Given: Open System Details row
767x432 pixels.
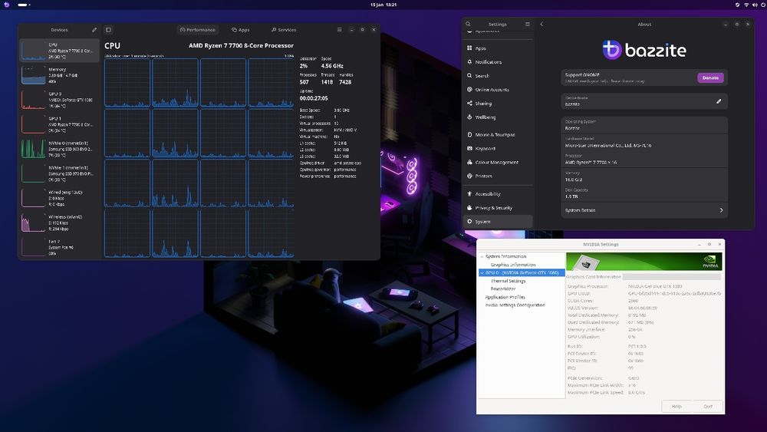Looking at the screenshot, I should [644, 210].
